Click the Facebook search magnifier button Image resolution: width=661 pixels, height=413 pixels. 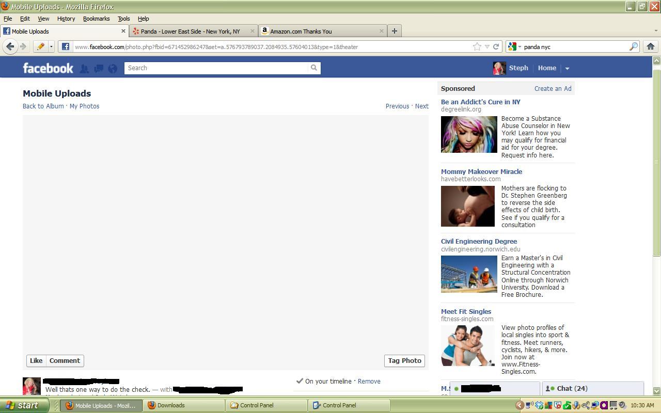[x=314, y=68]
